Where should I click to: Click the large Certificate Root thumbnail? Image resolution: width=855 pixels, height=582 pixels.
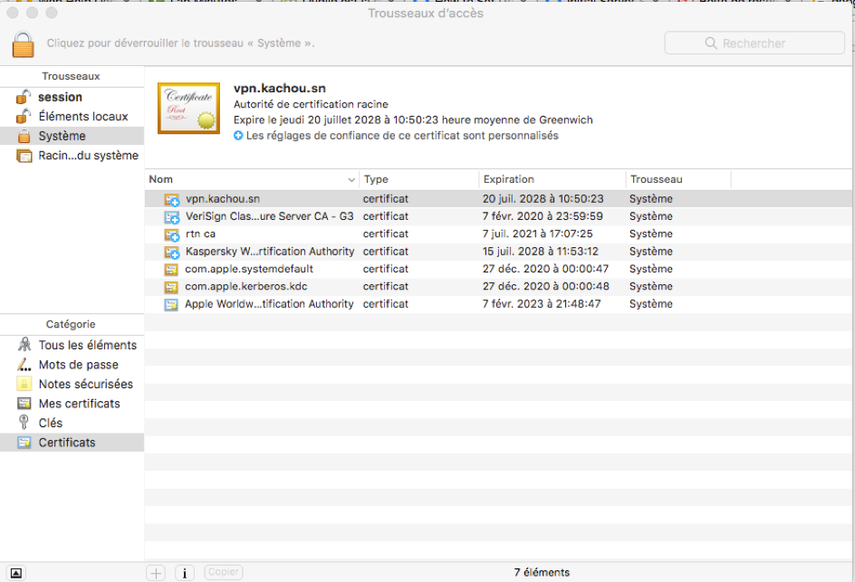[x=188, y=108]
